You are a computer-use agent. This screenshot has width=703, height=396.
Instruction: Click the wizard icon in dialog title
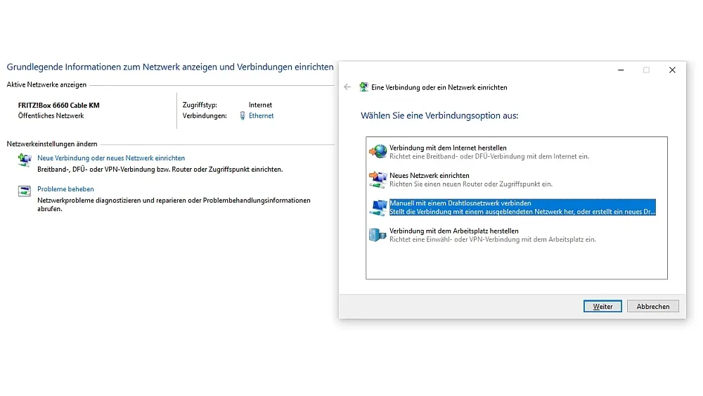pos(363,87)
